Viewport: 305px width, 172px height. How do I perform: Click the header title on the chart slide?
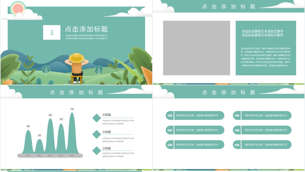[76, 92]
